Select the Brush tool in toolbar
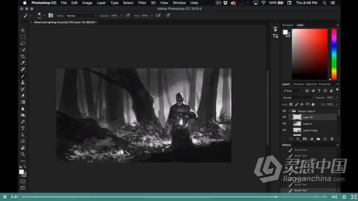 pyautogui.click(x=23, y=76)
